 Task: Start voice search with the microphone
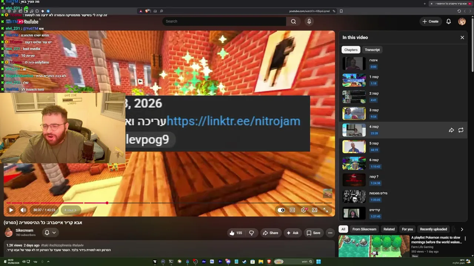click(x=309, y=21)
